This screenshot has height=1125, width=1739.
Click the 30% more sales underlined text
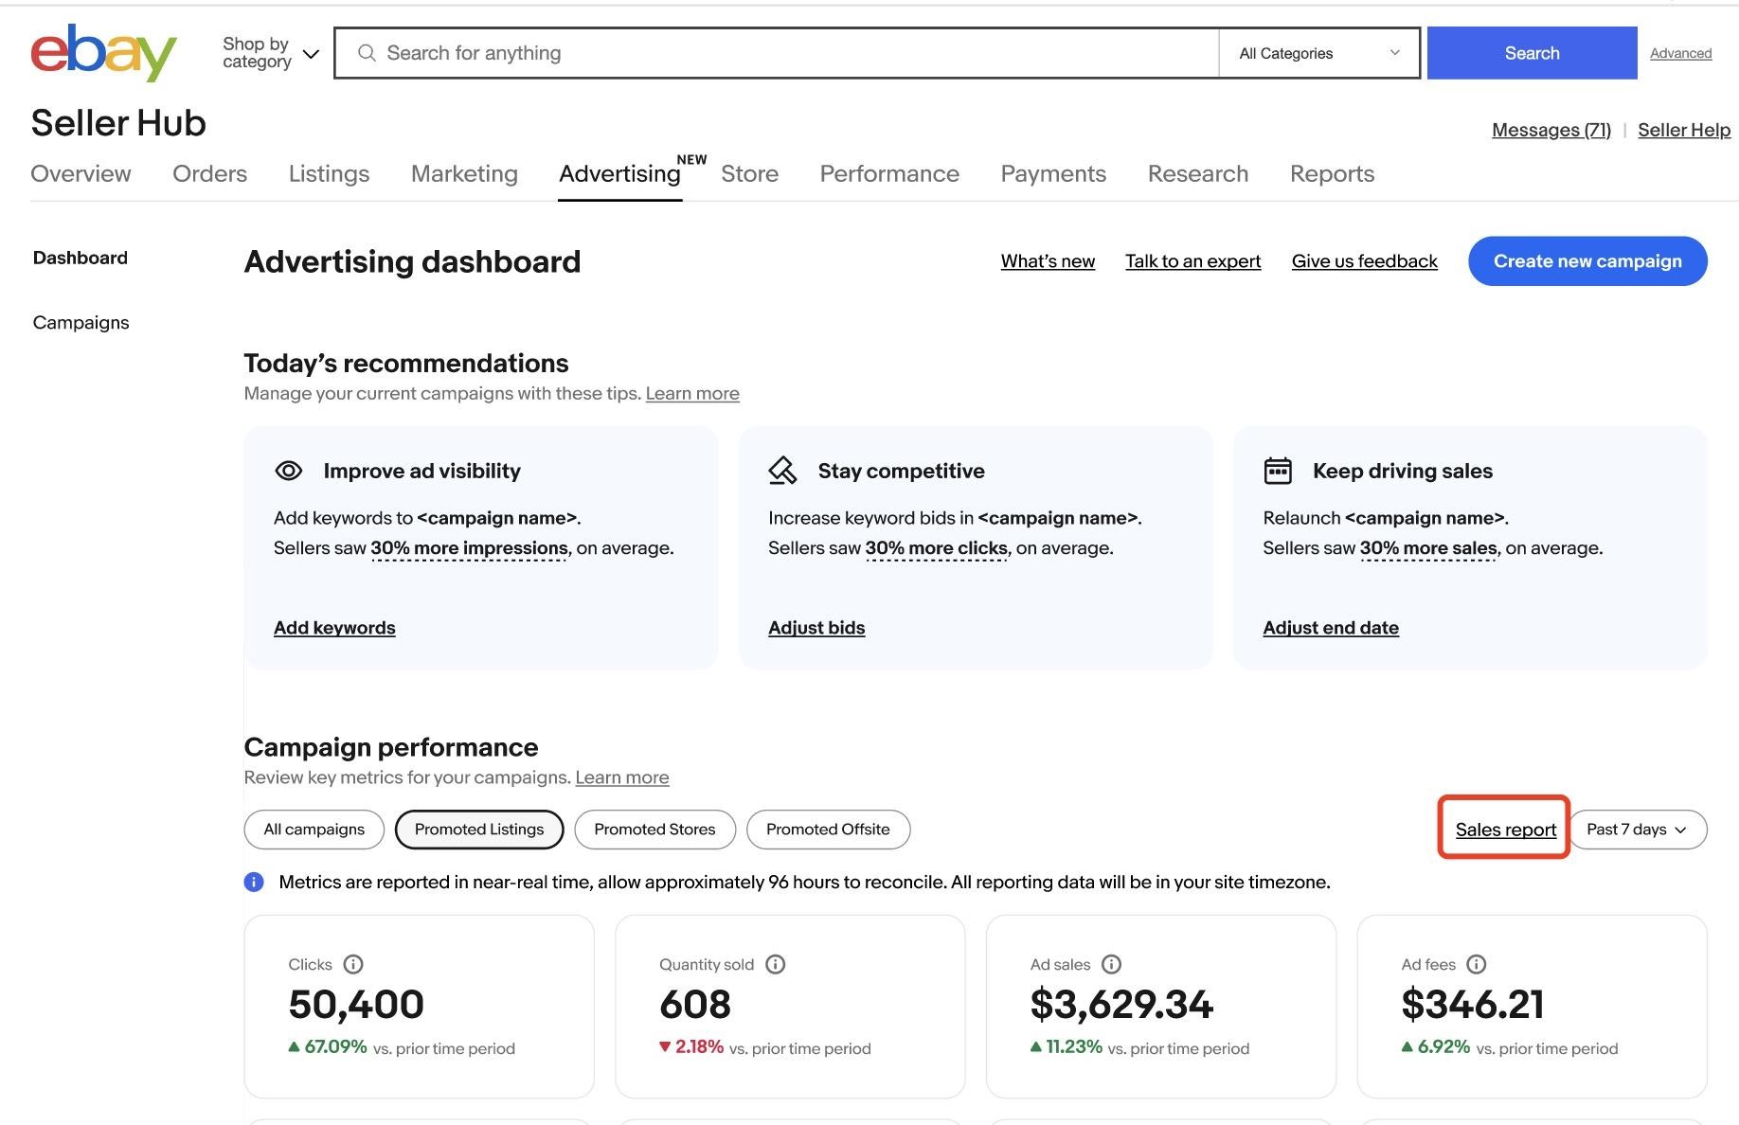point(1429,548)
